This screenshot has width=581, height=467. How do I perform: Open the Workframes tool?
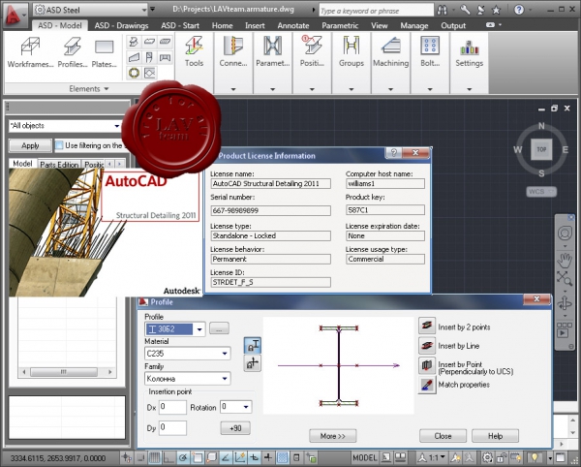(x=30, y=52)
